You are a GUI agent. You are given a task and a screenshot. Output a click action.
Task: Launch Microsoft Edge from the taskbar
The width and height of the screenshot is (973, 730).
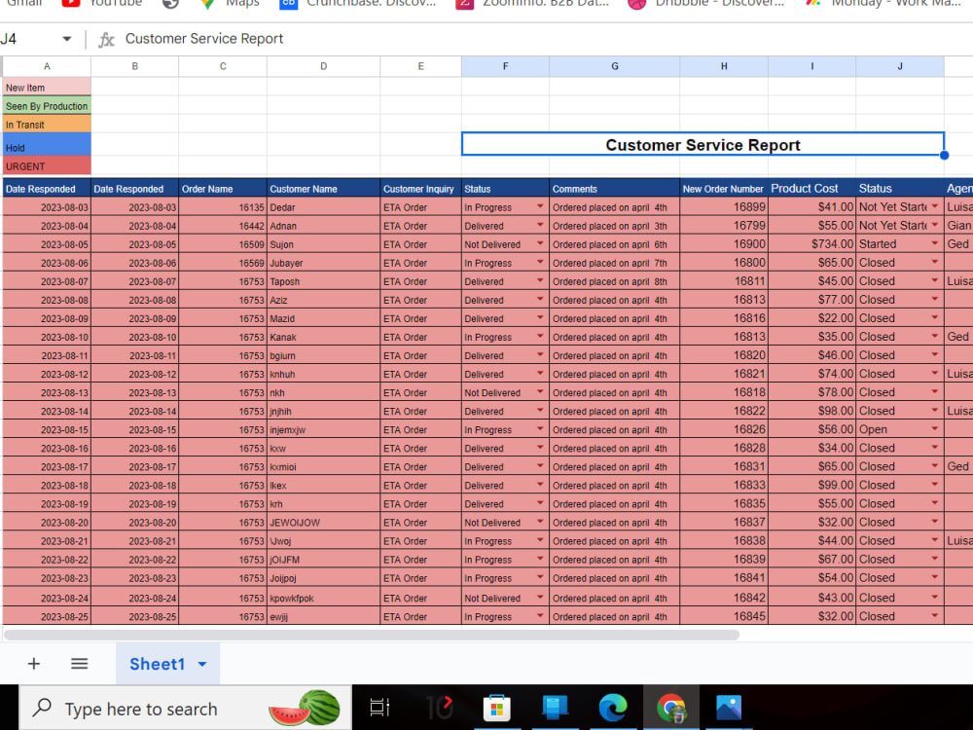[x=612, y=707]
